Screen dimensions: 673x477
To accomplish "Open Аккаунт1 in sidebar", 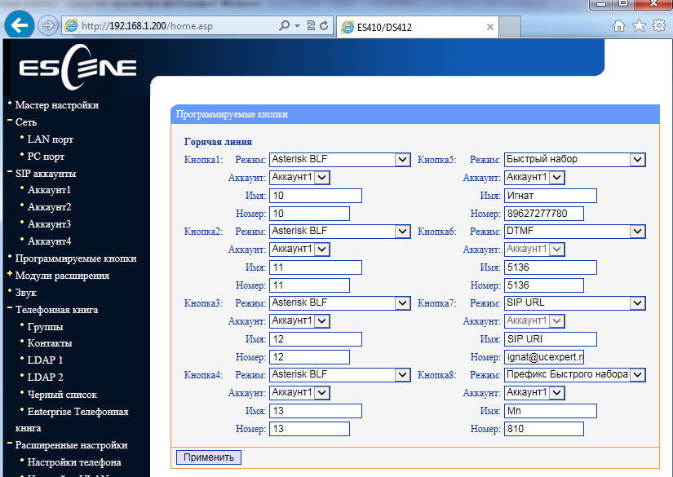I will (x=50, y=190).
